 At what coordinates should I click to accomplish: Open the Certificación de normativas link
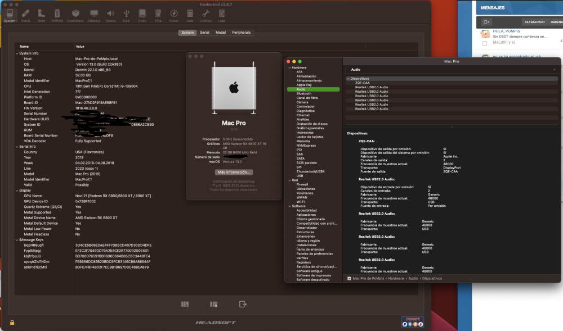coord(234,182)
